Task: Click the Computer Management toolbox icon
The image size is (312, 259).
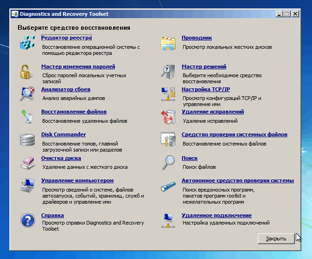Action: click(x=27, y=186)
